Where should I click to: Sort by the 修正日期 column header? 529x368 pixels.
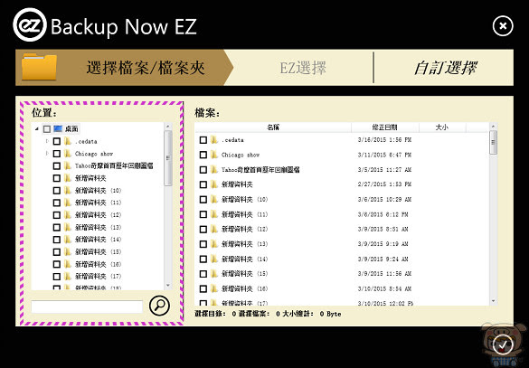pos(385,127)
